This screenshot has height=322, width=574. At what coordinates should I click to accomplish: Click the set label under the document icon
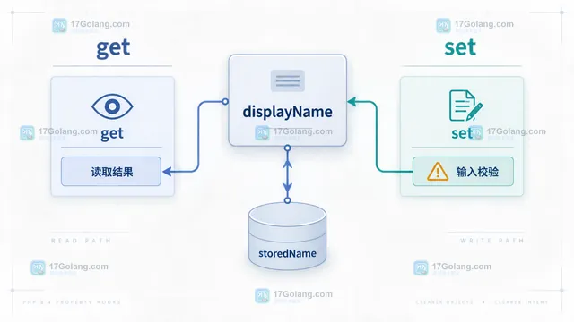click(462, 133)
